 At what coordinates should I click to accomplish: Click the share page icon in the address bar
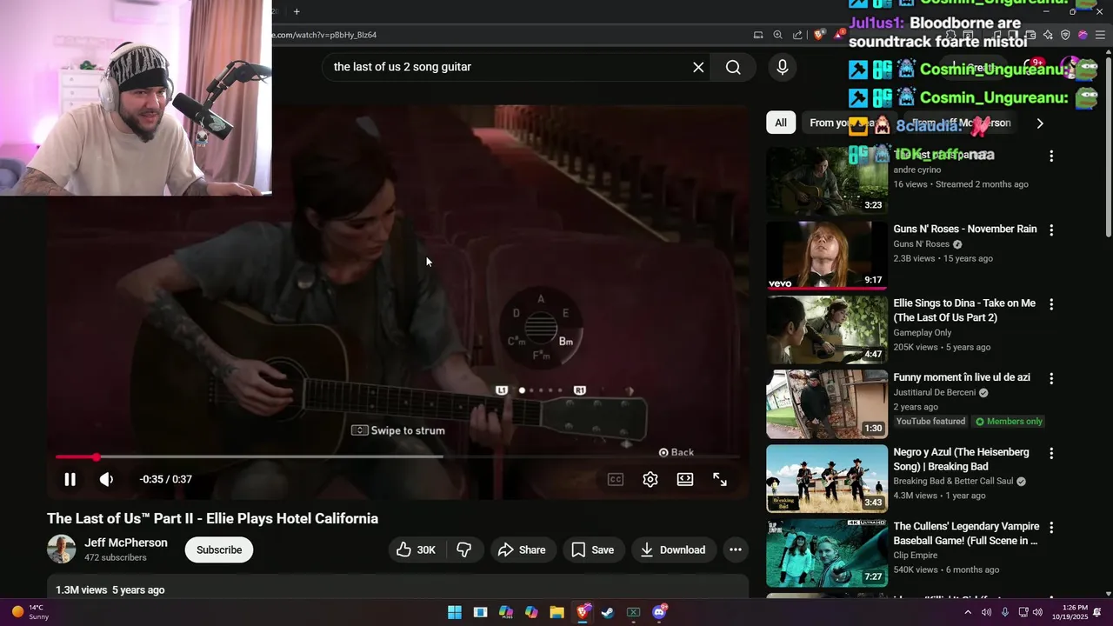point(797,35)
